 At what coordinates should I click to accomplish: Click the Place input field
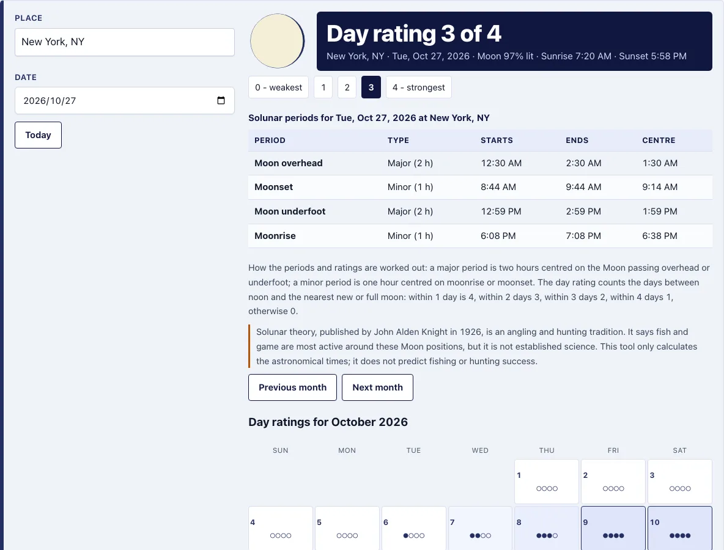tap(125, 42)
